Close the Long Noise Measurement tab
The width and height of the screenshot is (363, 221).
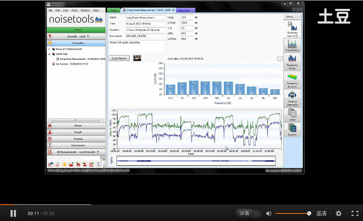173,10
